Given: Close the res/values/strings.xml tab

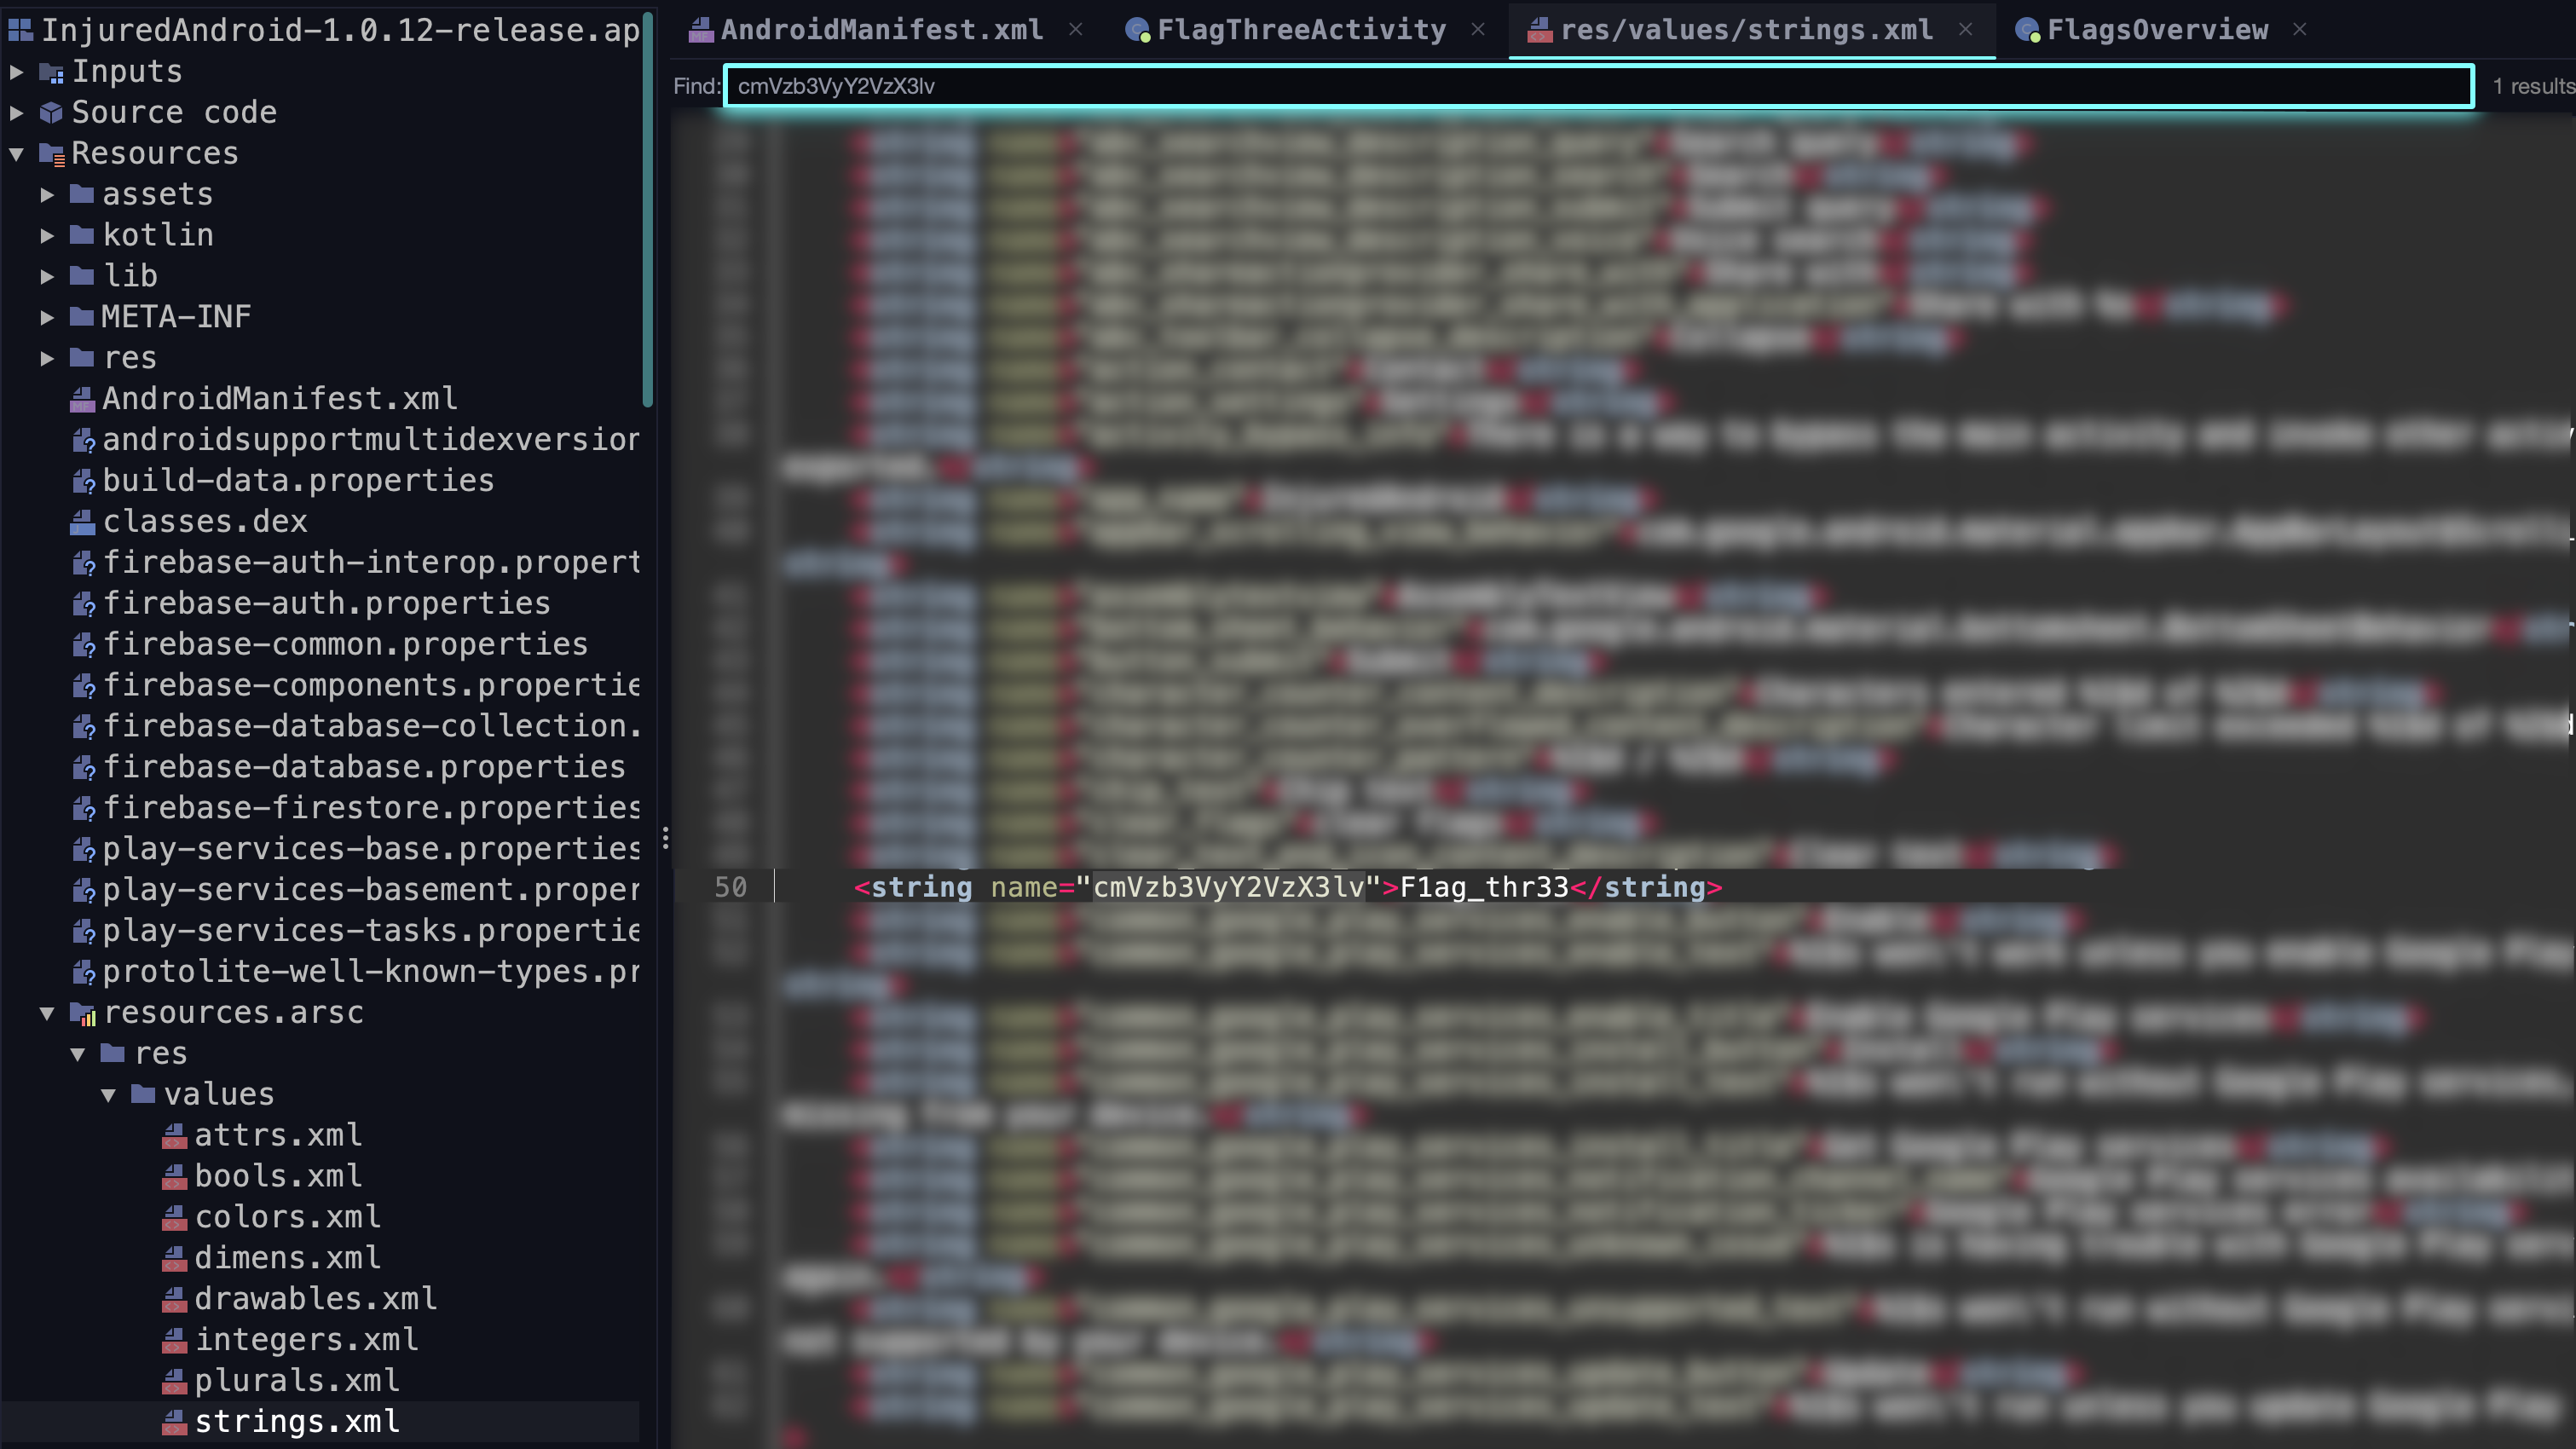Looking at the screenshot, I should coord(1966,29).
